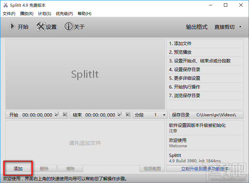Open the 文件(F) menu

[9, 14]
